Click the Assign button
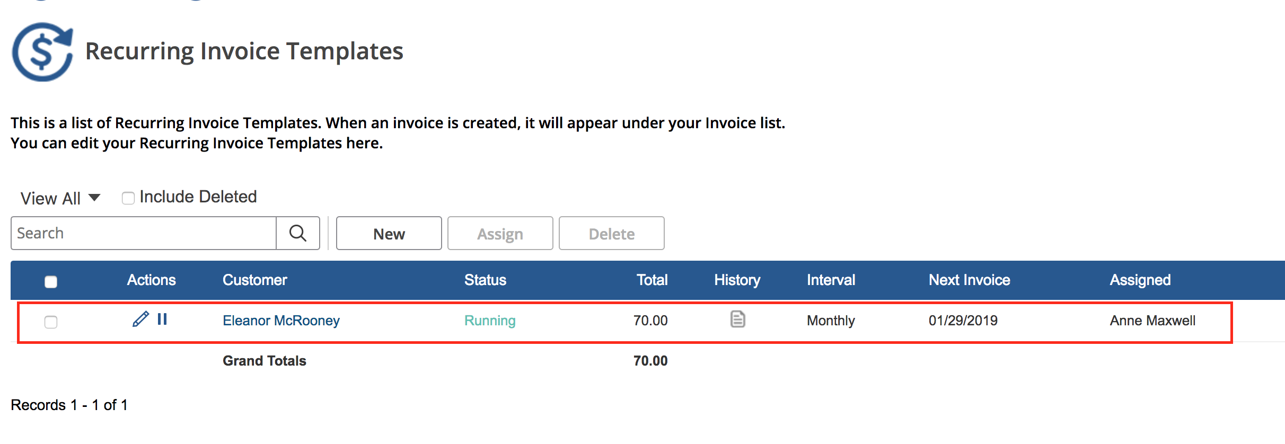 tap(500, 234)
